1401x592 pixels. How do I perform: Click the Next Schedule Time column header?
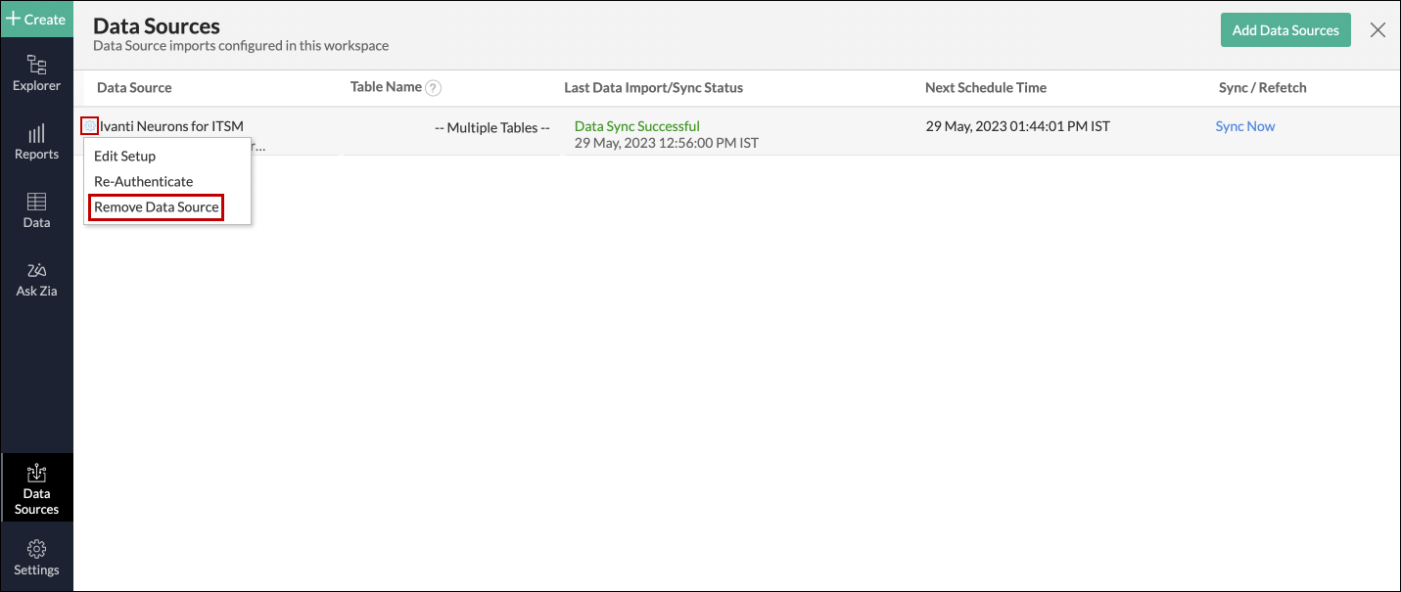coord(985,87)
